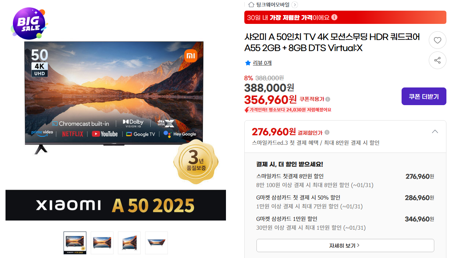The height and width of the screenshot is (258, 460).
Task: Click the arrow icon after 팅크웨어모바일 store name
Action: click(x=295, y=5)
